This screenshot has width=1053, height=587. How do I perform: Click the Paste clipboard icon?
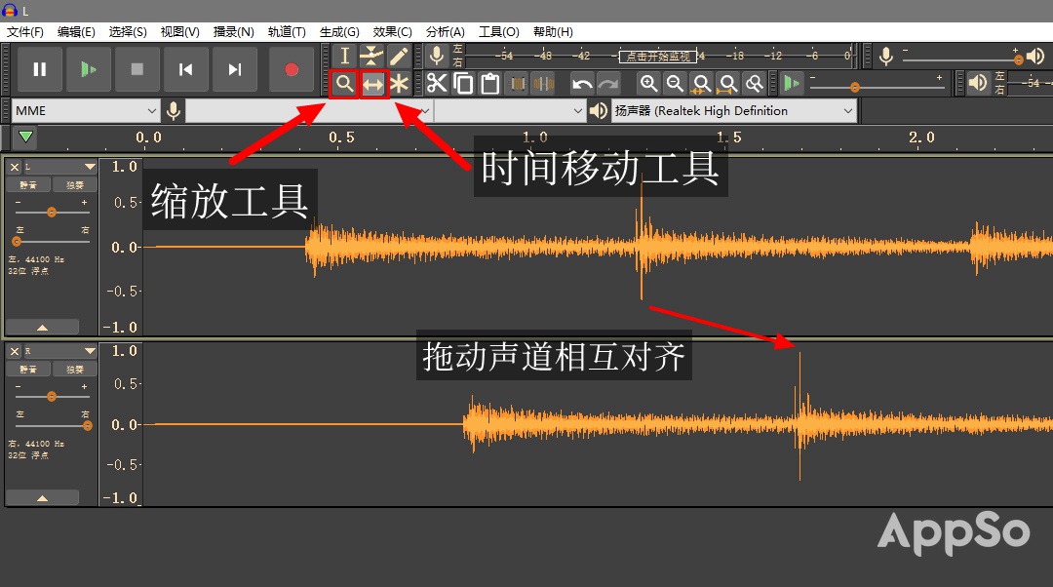click(490, 84)
